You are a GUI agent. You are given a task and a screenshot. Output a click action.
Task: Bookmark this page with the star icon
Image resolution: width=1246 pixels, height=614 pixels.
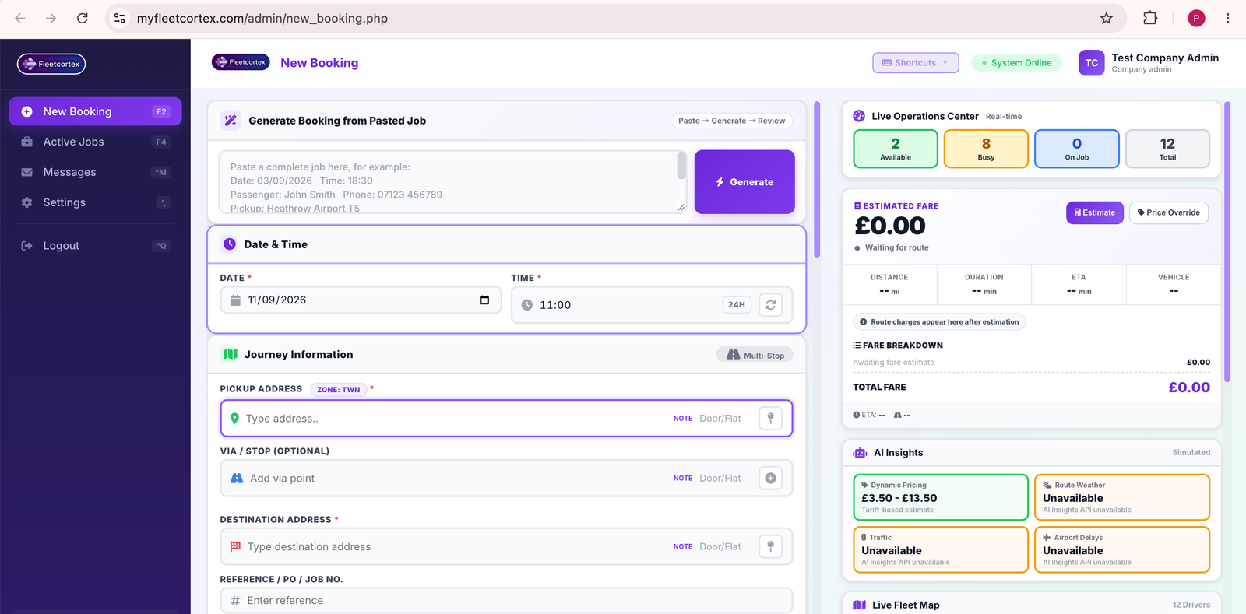1107,18
